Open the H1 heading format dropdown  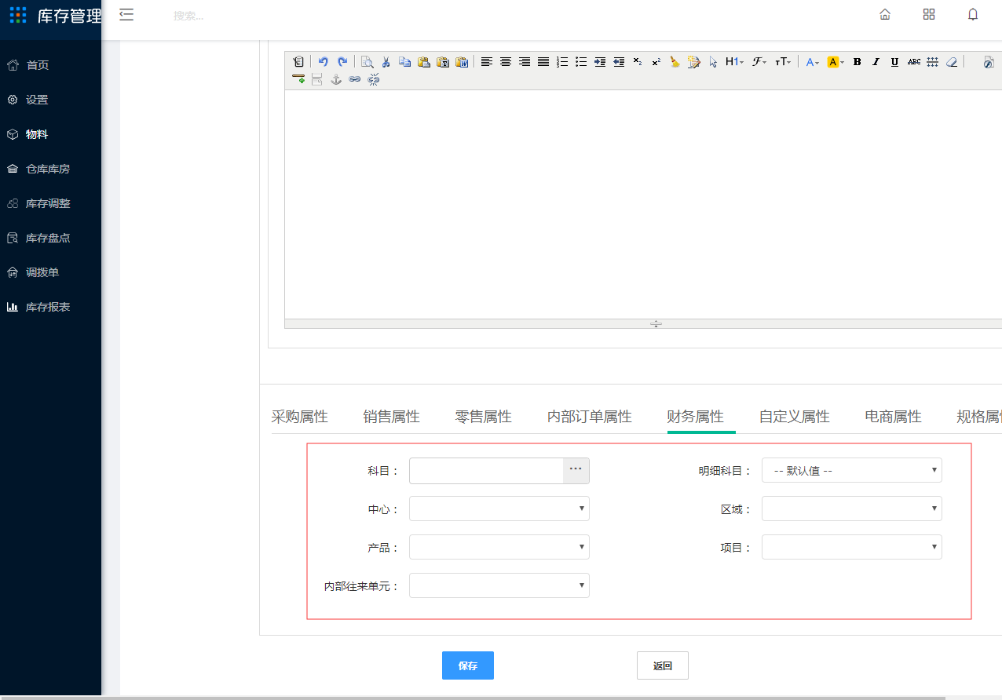click(735, 62)
